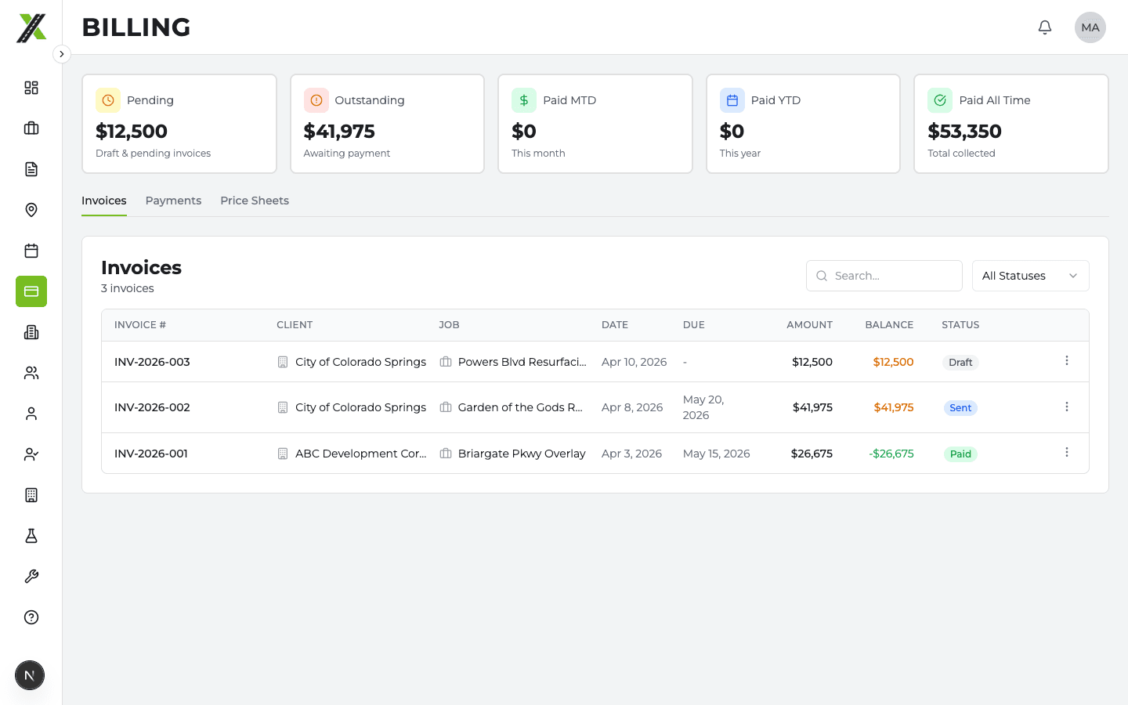Select the Pending $12,500 summary card

[x=179, y=124]
